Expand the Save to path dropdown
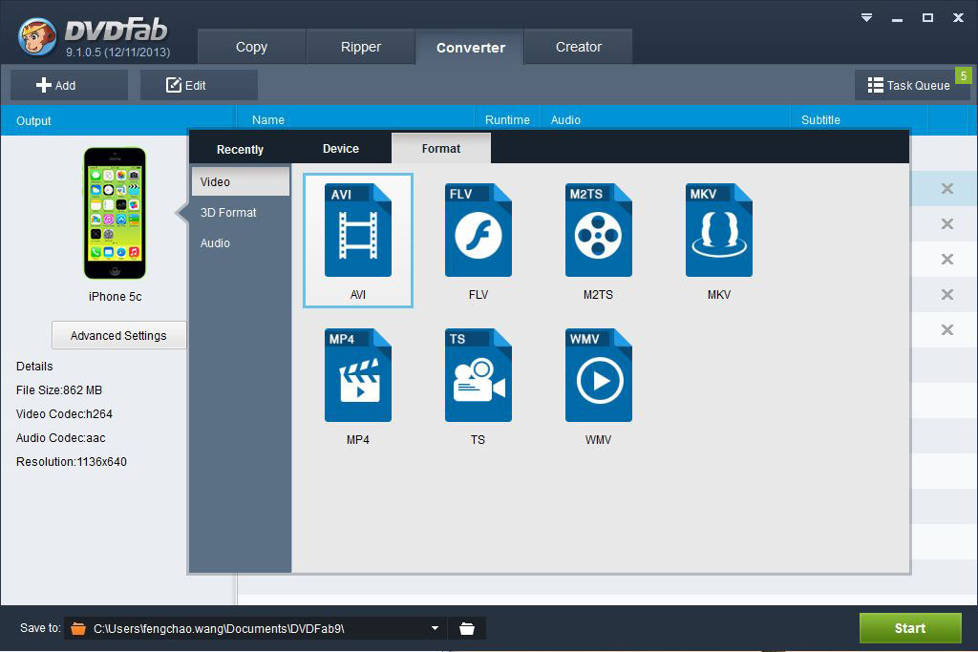 tap(435, 628)
